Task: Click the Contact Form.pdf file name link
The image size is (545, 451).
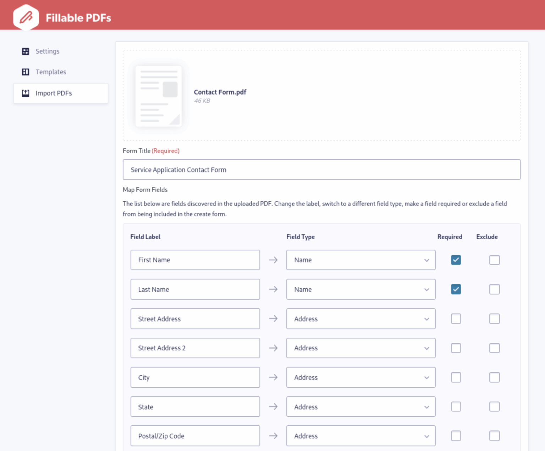Action: pyautogui.click(x=220, y=92)
